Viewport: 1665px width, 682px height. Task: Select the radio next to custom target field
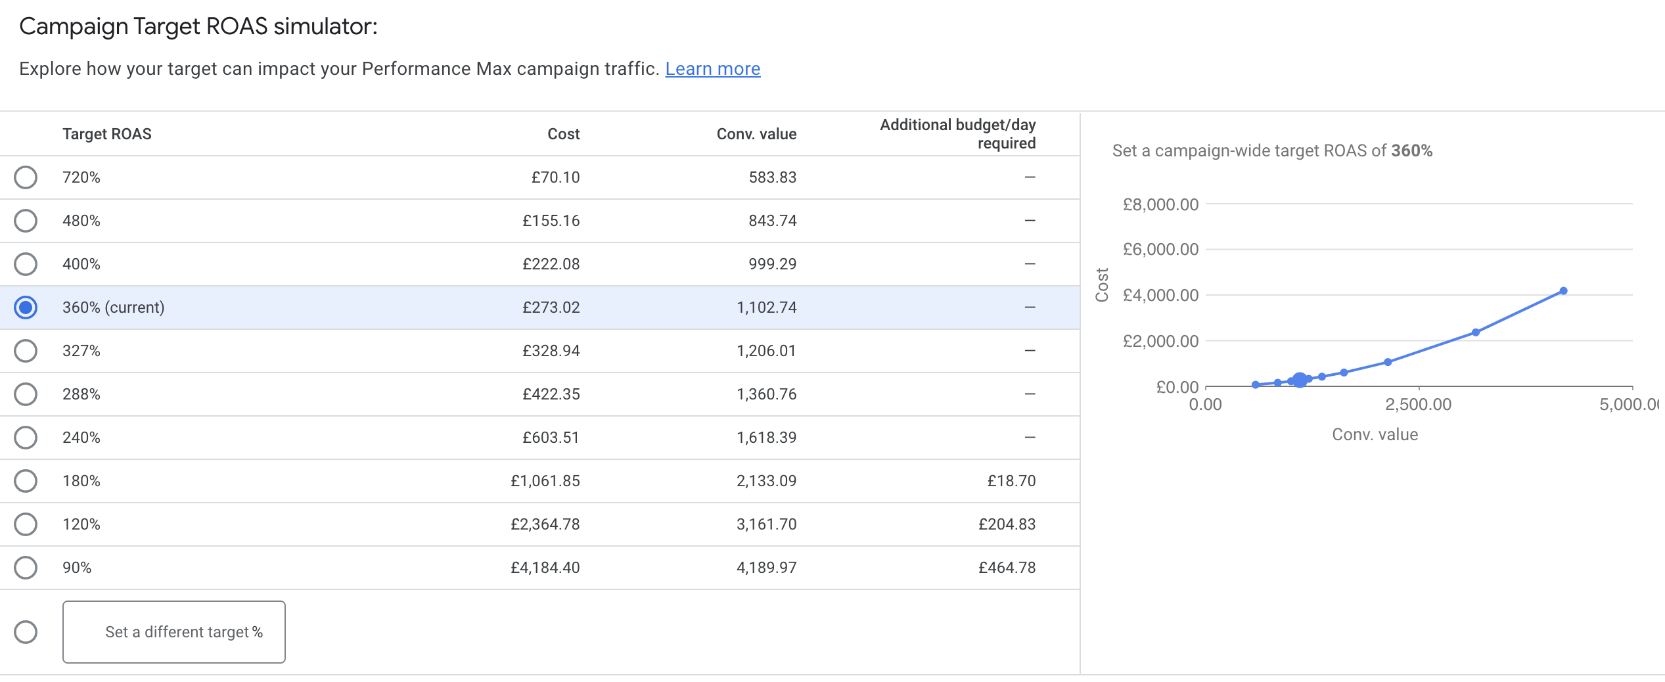[x=26, y=631]
